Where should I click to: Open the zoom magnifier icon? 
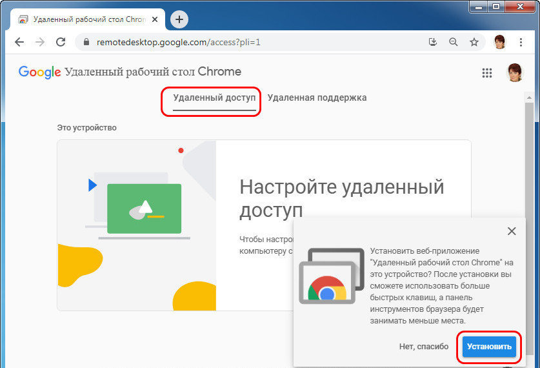454,43
